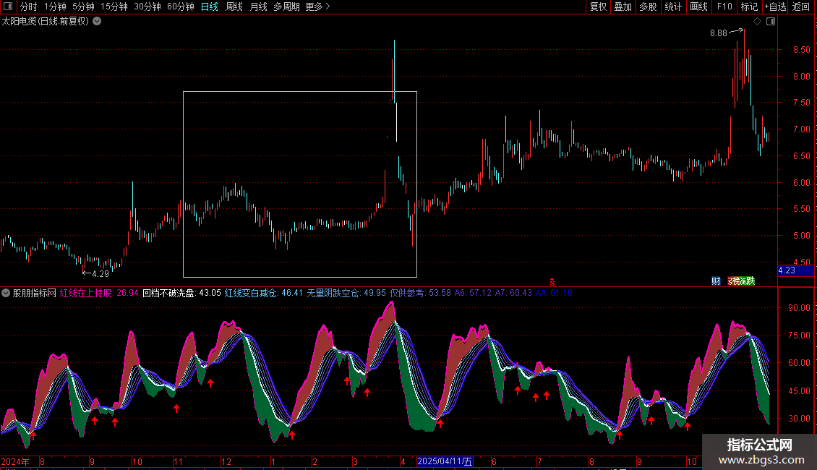This screenshot has width=817, height=470.
Task: Click 回档不破洗盘 indicator label
Action: (182, 293)
